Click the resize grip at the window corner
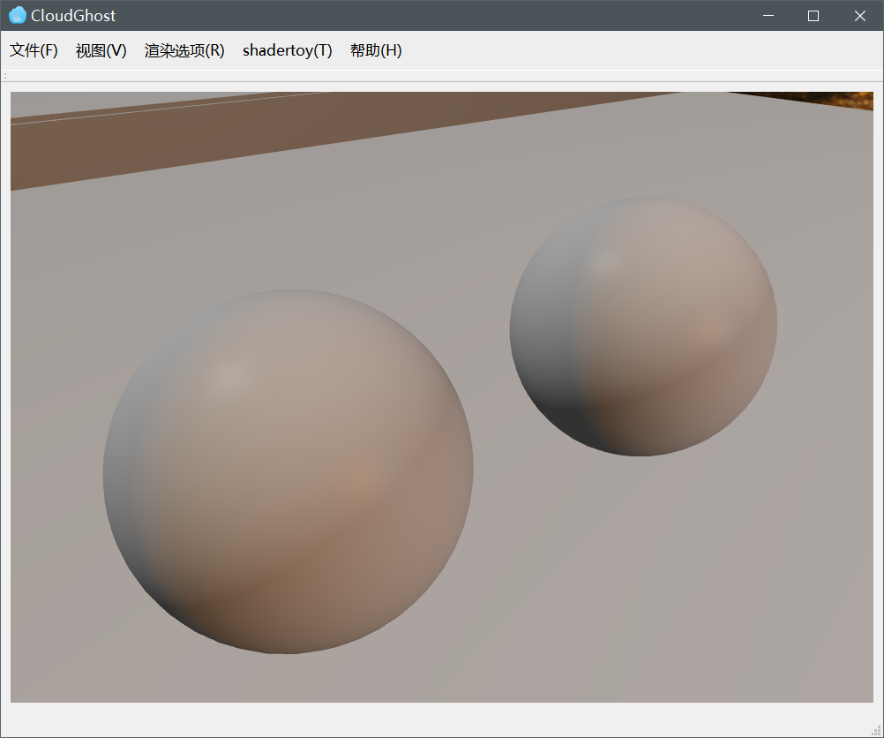 pos(876,730)
